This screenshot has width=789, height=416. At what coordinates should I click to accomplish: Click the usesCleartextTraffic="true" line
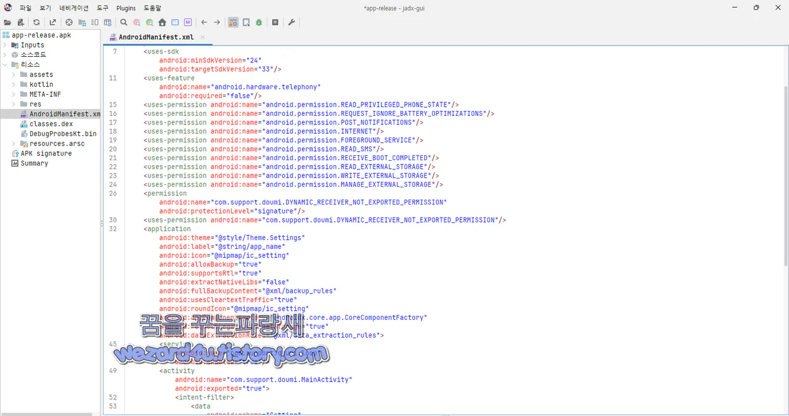tap(228, 300)
